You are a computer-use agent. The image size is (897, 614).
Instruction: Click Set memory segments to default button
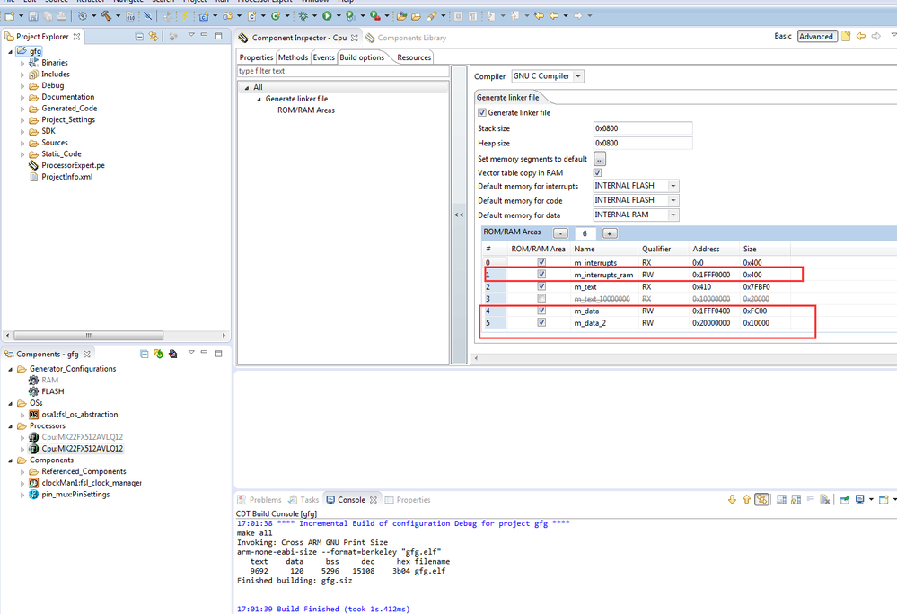[600, 158]
